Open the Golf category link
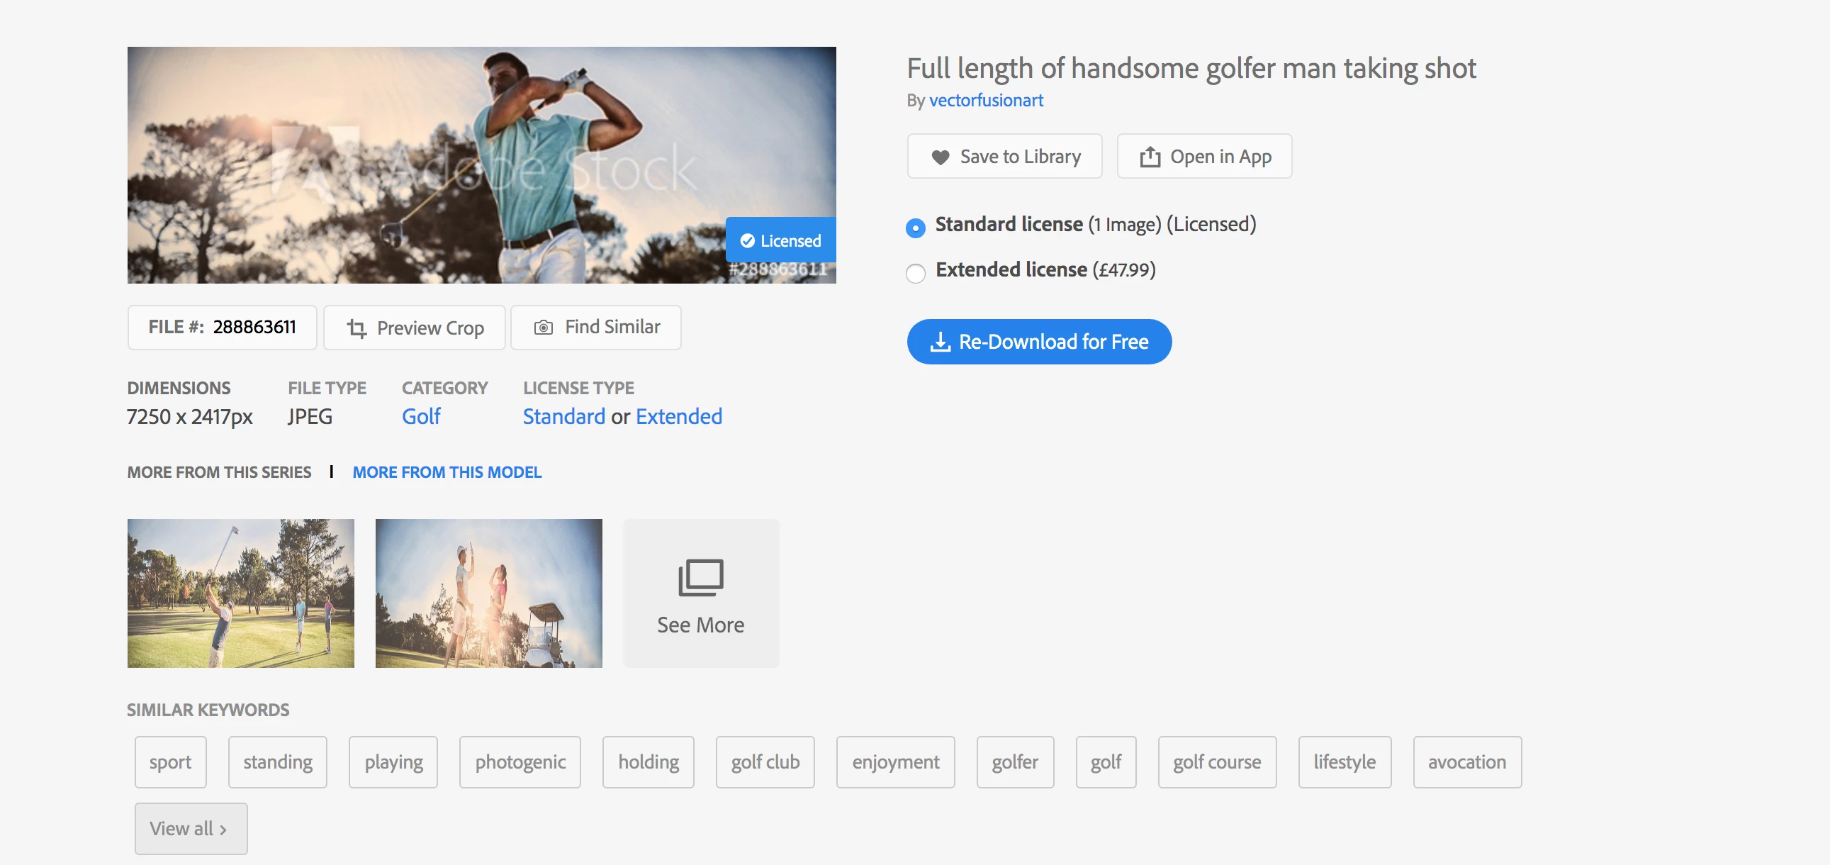The image size is (1830, 865). 420,416
